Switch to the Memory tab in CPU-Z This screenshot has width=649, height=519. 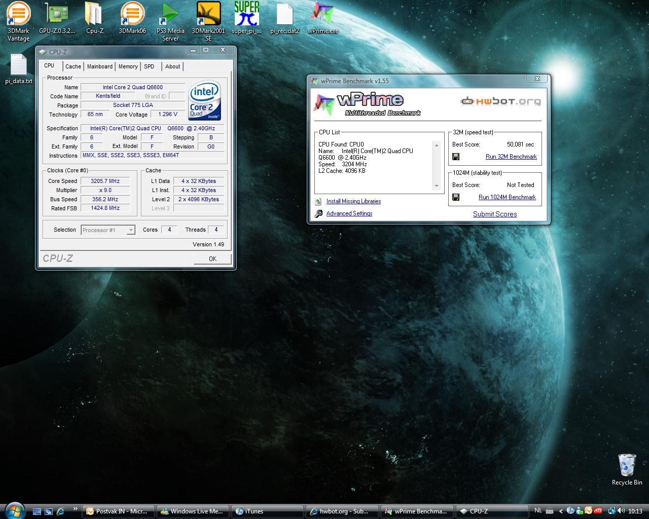pyautogui.click(x=128, y=66)
